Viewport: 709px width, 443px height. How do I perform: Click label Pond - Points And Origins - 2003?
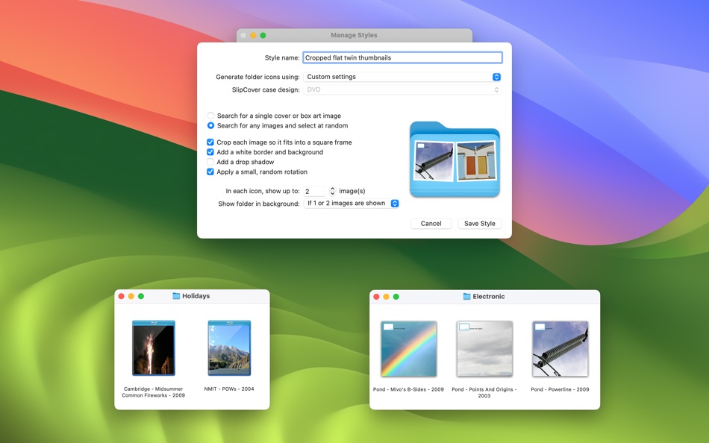[x=484, y=392]
